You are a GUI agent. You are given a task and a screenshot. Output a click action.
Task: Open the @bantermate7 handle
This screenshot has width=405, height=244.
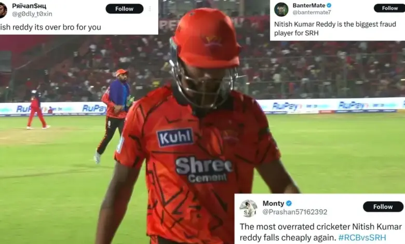point(312,12)
